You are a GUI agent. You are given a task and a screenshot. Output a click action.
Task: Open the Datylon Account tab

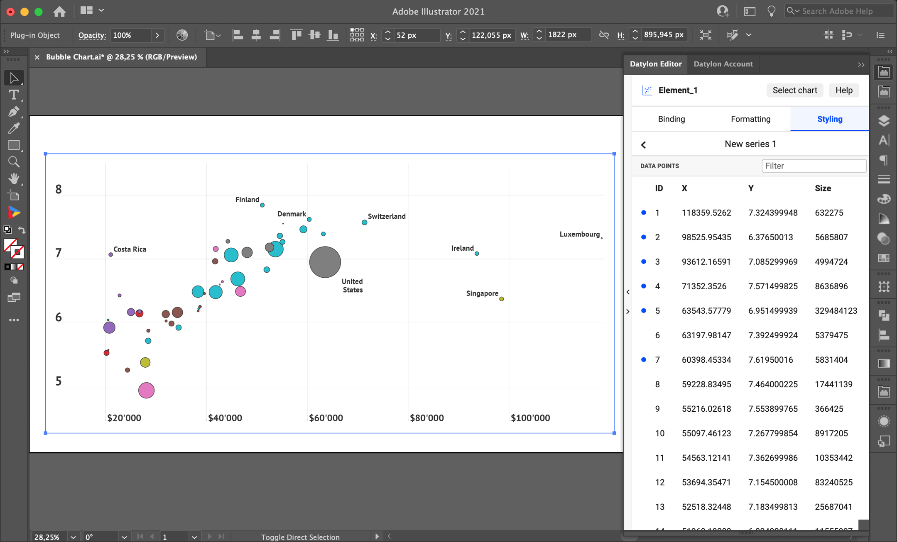723,64
